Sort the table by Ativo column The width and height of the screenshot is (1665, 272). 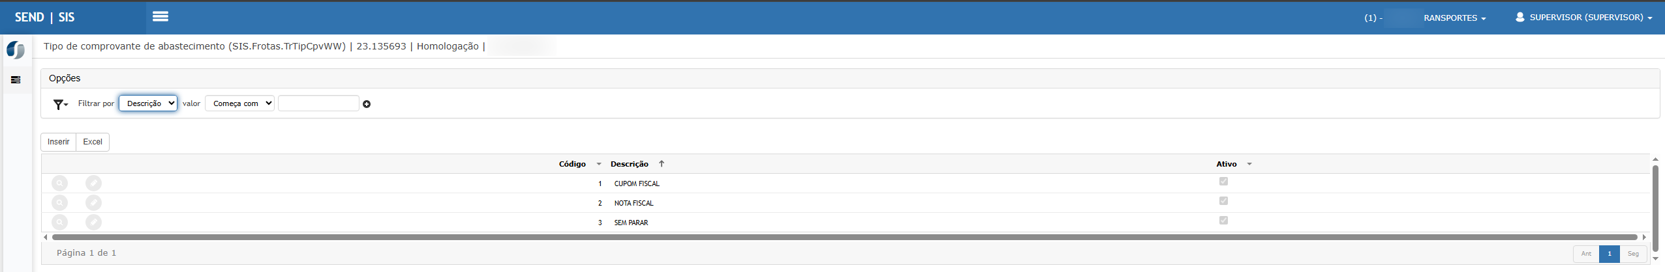[1227, 164]
